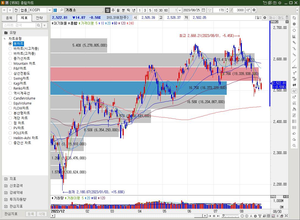This screenshot has width=300, height=220.
Task: Click the 매수 buy button
Action: (272, 18)
